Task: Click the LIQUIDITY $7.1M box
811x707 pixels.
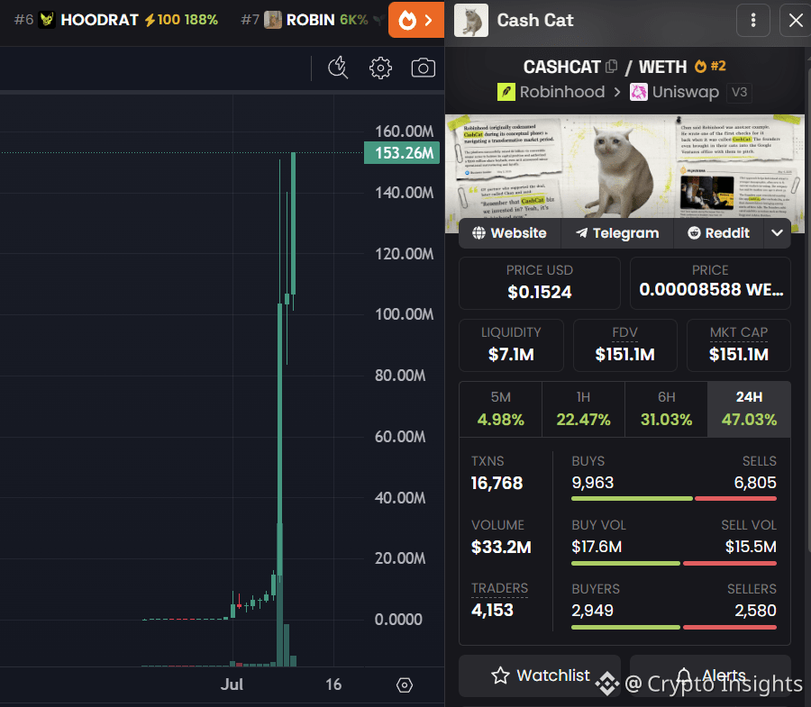Action: coord(511,345)
